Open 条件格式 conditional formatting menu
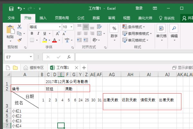 (x=133, y=27)
